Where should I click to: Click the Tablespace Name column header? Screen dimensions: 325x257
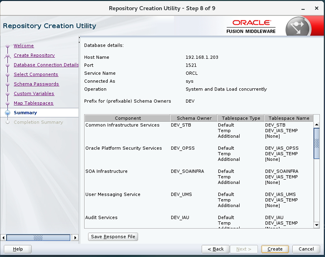pos(289,118)
